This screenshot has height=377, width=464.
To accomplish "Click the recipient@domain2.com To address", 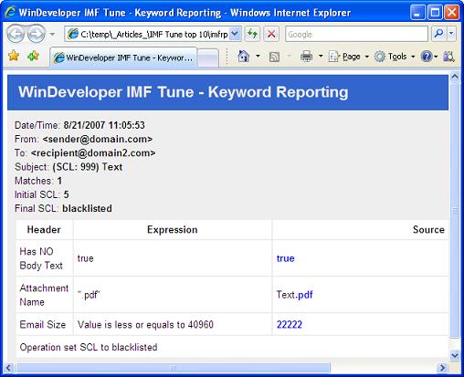I will [x=93, y=152].
